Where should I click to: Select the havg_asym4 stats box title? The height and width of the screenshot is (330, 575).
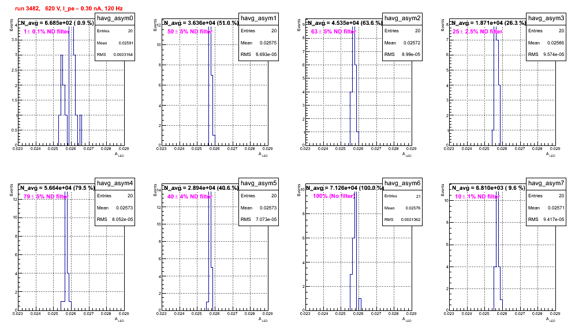click(115, 183)
